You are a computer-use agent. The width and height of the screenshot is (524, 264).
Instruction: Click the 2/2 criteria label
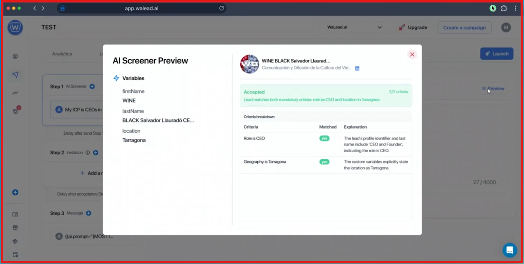pos(399,92)
